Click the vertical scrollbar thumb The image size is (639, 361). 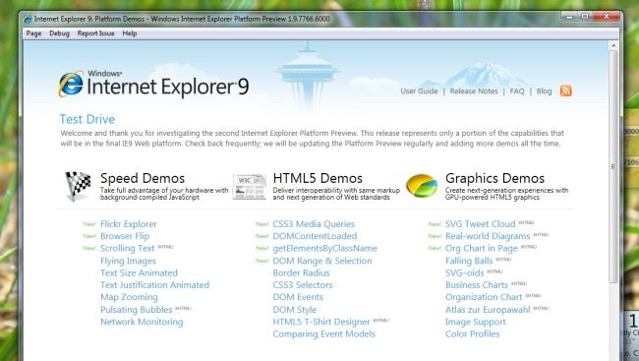[613, 166]
